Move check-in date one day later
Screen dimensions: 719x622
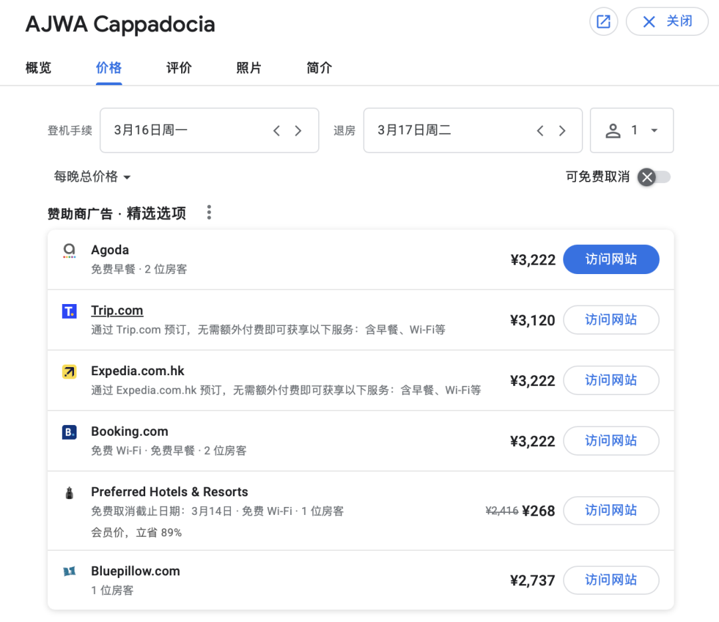click(x=298, y=130)
